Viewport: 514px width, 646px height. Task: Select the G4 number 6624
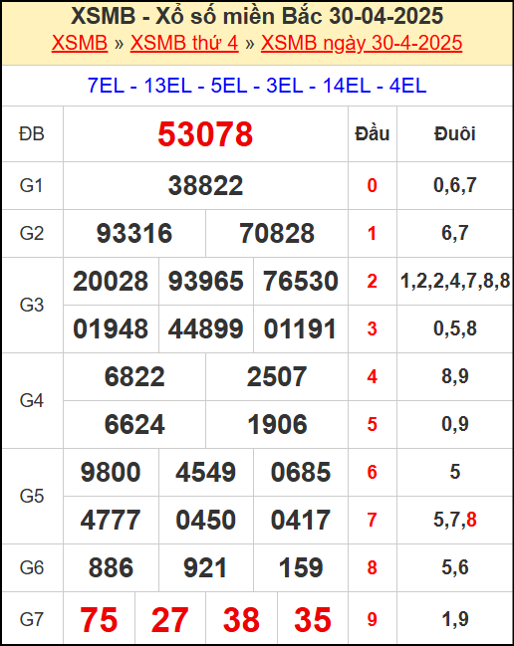[134, 424]
